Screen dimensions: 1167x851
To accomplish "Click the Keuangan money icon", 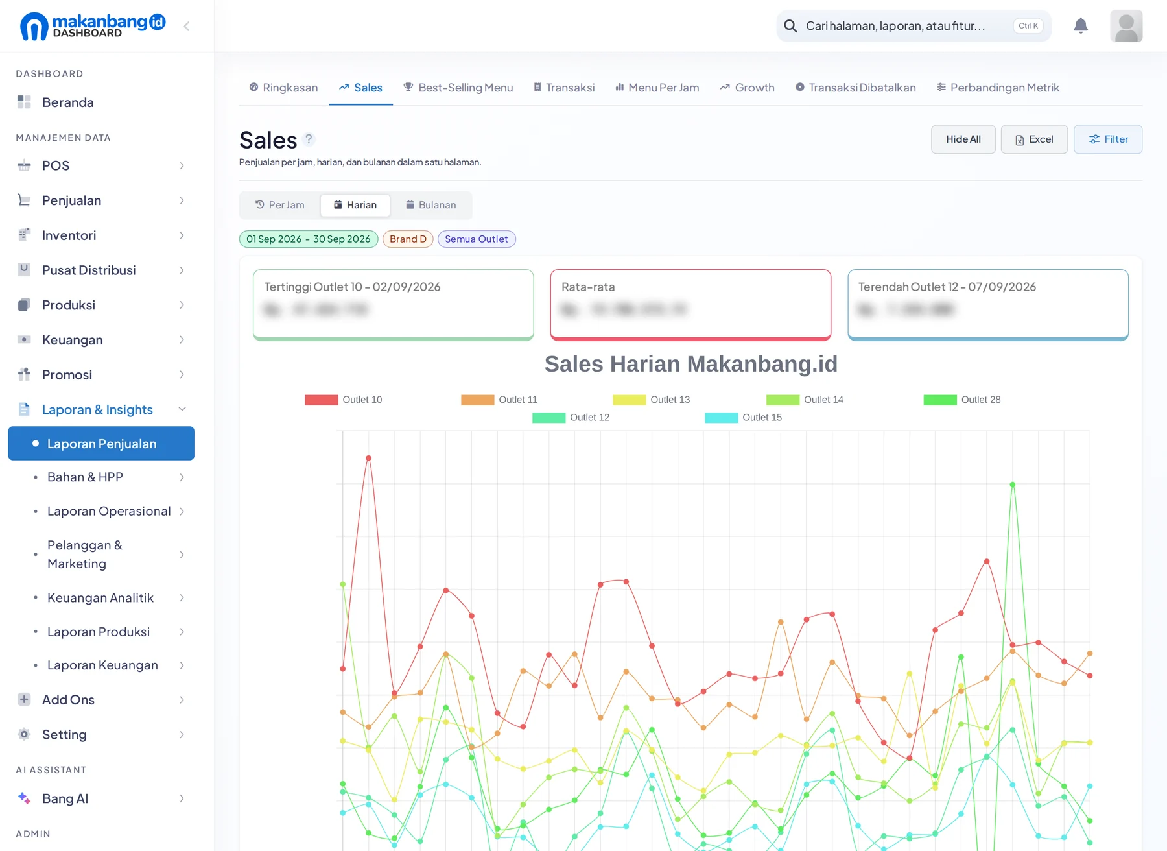I will tap(24, 339).
